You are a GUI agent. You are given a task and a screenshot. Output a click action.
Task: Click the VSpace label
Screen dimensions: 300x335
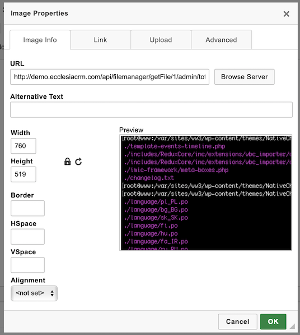(23, 252)
